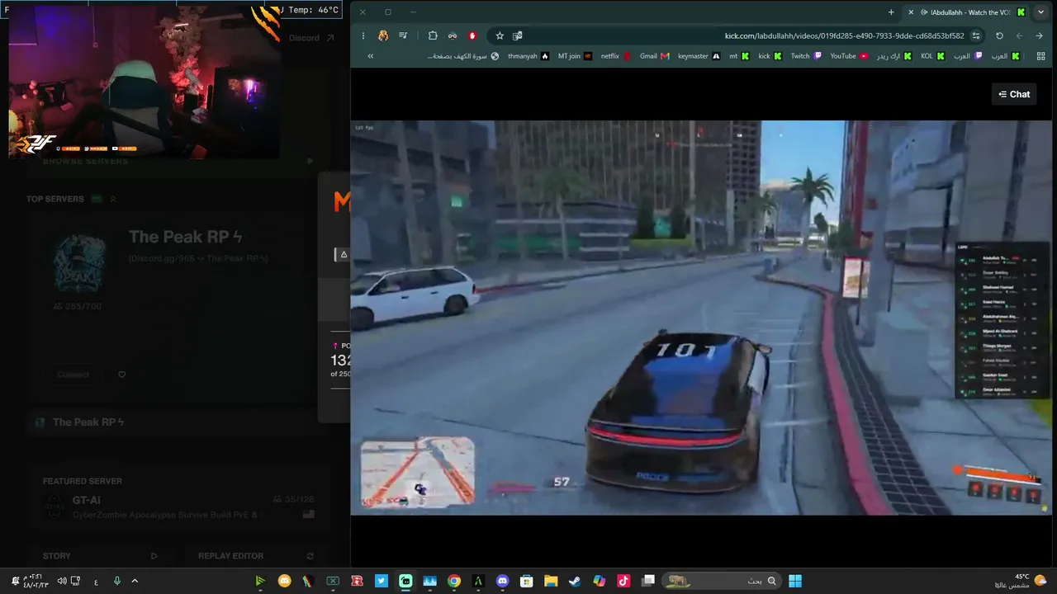Screen dimensions: 1057x594
Task: View site information for kick.com
Action: point(976,36)
